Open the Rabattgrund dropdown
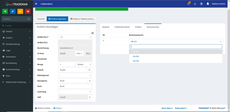230x112 pixels. (75, 75)
